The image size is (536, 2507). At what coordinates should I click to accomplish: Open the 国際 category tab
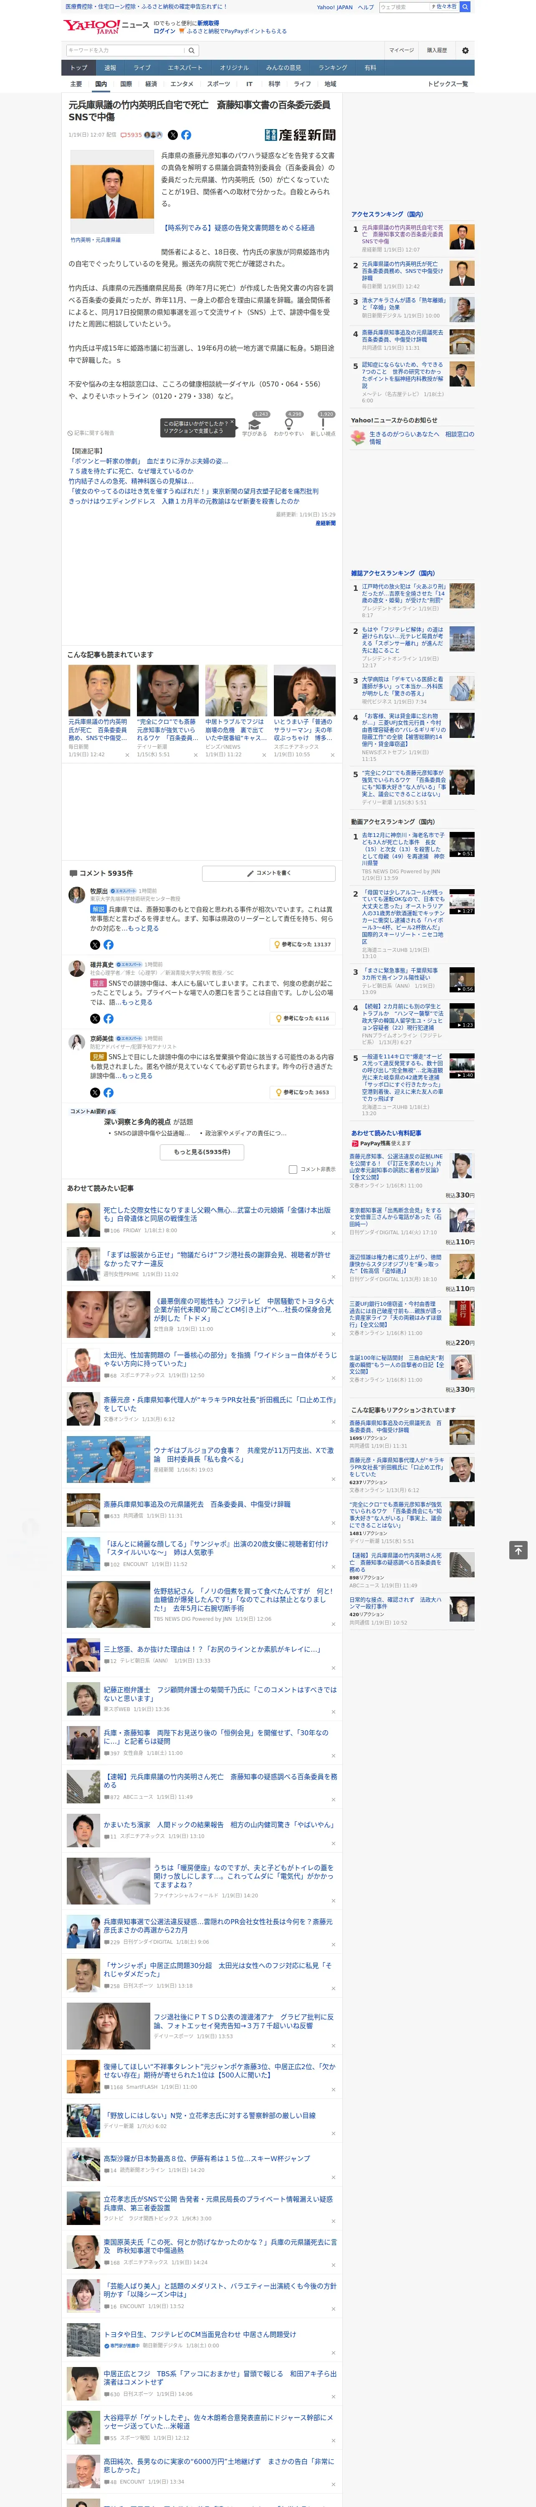pyautogui.click(x=126, y=84)
